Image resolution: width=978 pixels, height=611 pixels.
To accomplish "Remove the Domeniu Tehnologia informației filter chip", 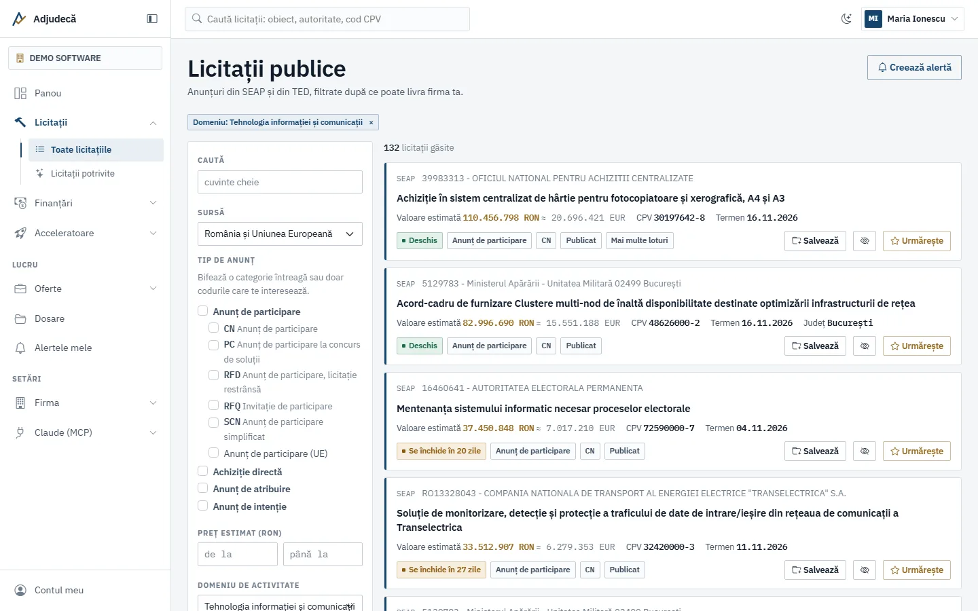I will (x=371, y=123).
